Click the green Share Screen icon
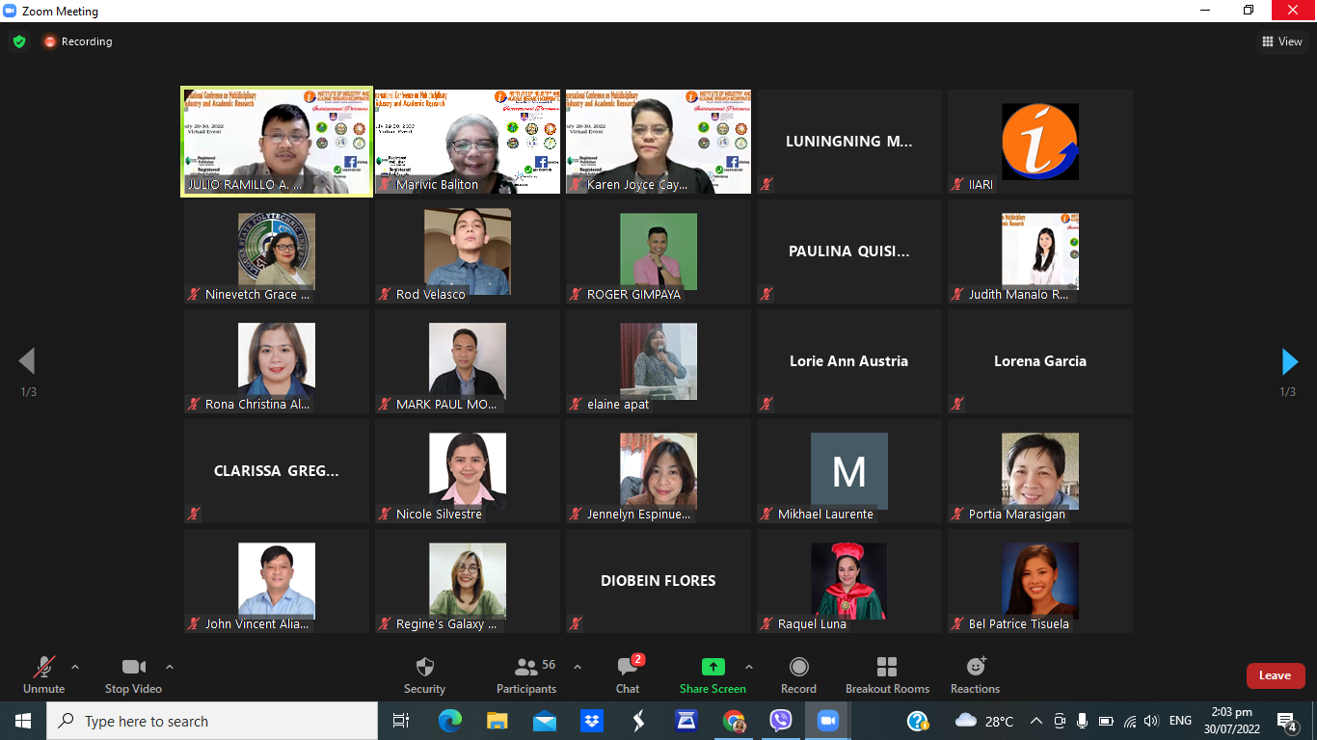The height and width of the screenshot is (740, 1317). [712, 667]
